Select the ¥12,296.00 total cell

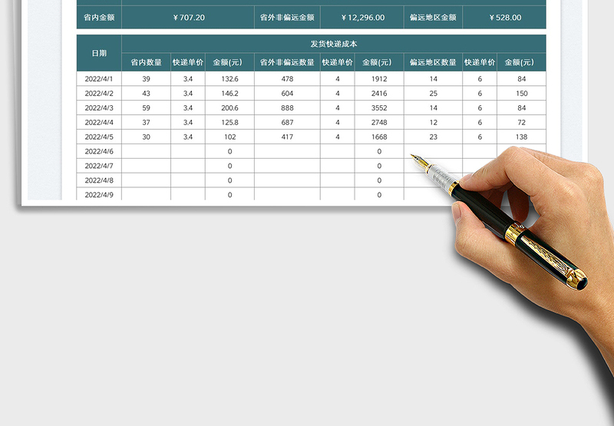364,17
